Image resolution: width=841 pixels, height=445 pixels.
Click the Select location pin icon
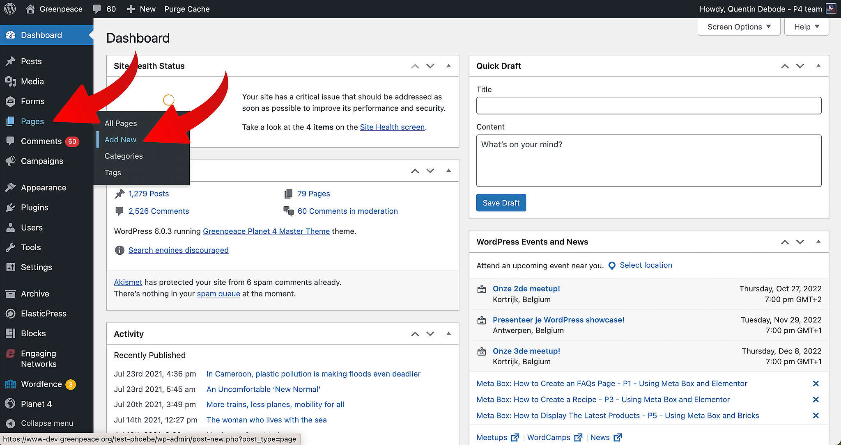(612, 266)
